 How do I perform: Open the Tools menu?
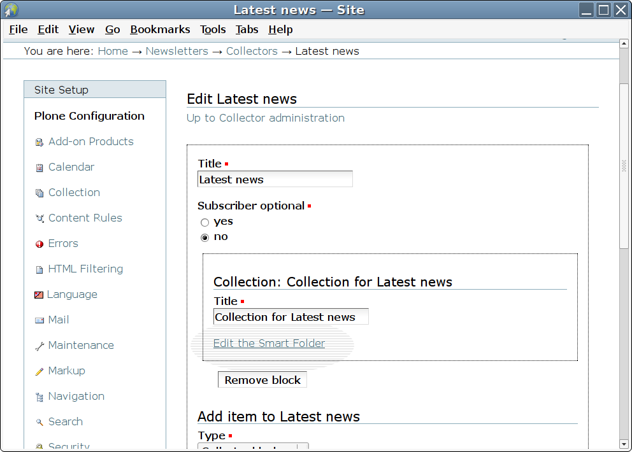[213, 29]
